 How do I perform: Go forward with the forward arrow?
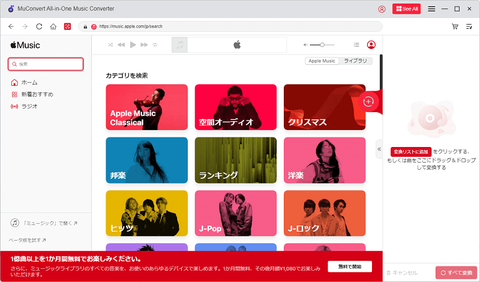[25, 26]
